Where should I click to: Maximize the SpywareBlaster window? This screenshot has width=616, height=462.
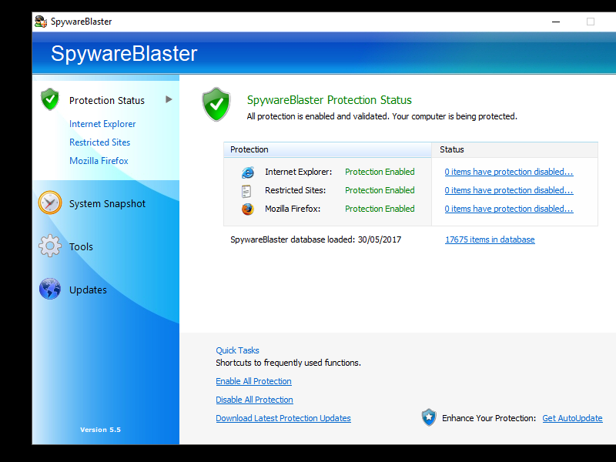[590, 22]
